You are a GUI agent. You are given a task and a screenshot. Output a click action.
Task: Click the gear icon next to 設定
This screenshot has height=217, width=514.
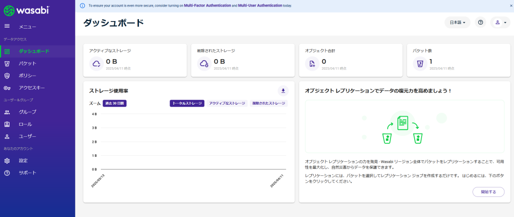(7, 161)
